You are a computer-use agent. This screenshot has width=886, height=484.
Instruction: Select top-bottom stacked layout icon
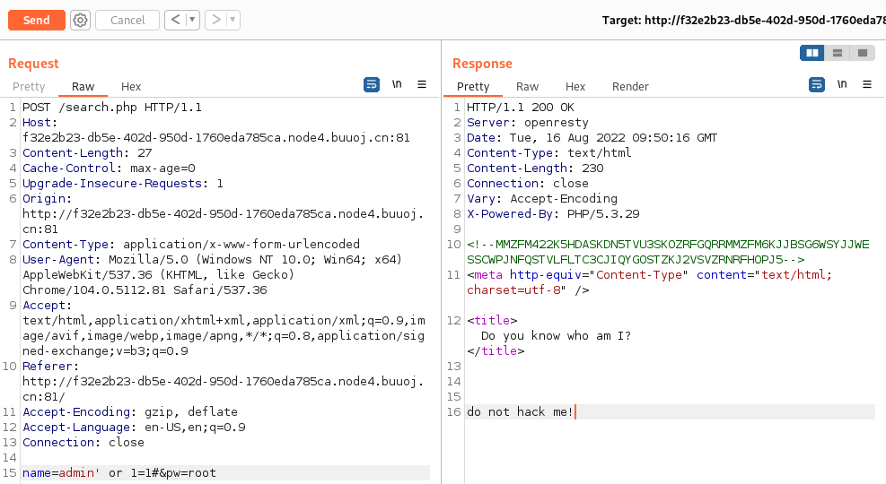[x=837, y=53]
